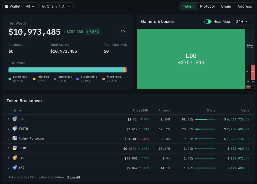Image resolution: width=257 pixels, height=184 pixels.
Task: Open the Chain All filter dropdown
Action: tap(66, 6)
